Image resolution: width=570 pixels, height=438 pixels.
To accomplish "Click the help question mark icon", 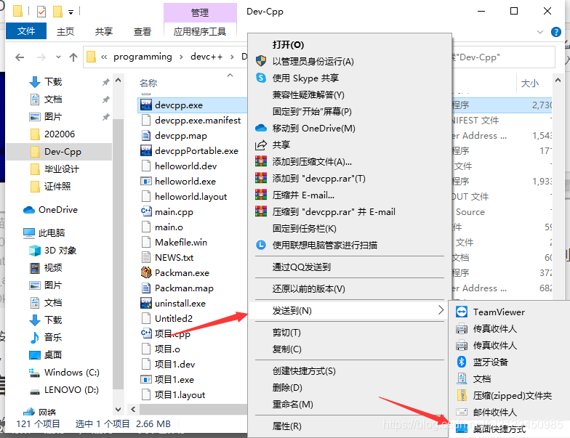I will click(556, 32).
